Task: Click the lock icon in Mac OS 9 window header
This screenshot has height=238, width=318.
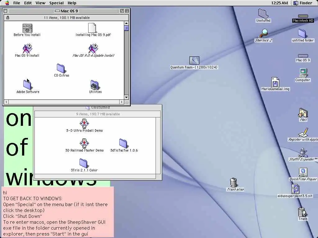Action: tap(8, 18)
